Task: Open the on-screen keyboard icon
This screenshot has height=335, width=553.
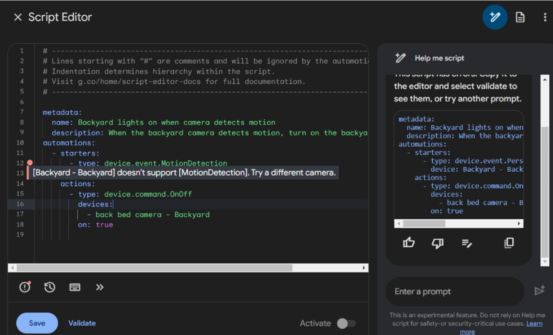Action: point(75,287)
